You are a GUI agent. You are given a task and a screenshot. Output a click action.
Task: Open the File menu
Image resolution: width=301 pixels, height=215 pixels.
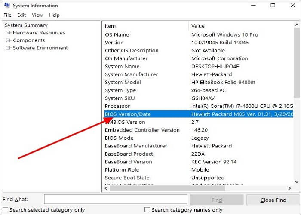tap(7, 15)
